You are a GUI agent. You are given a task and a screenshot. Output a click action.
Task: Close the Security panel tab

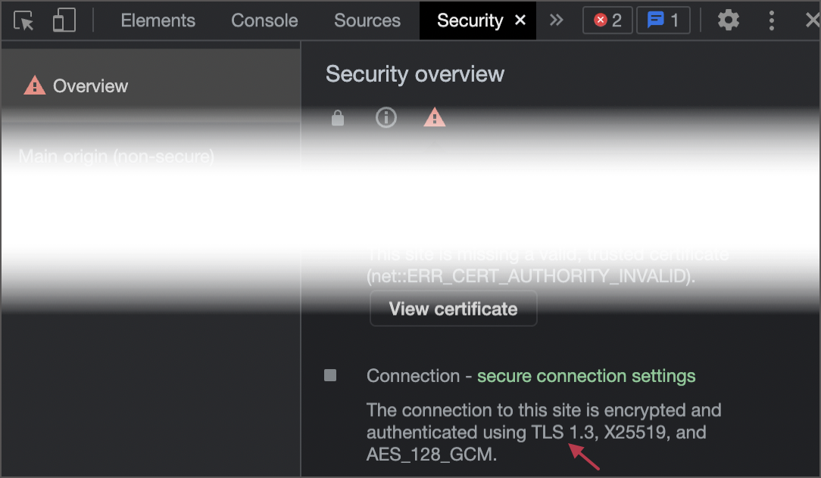coord(520,20)
